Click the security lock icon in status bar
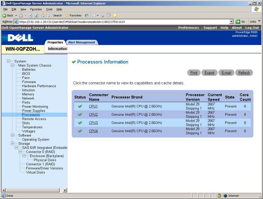 [x=219, y=195]
